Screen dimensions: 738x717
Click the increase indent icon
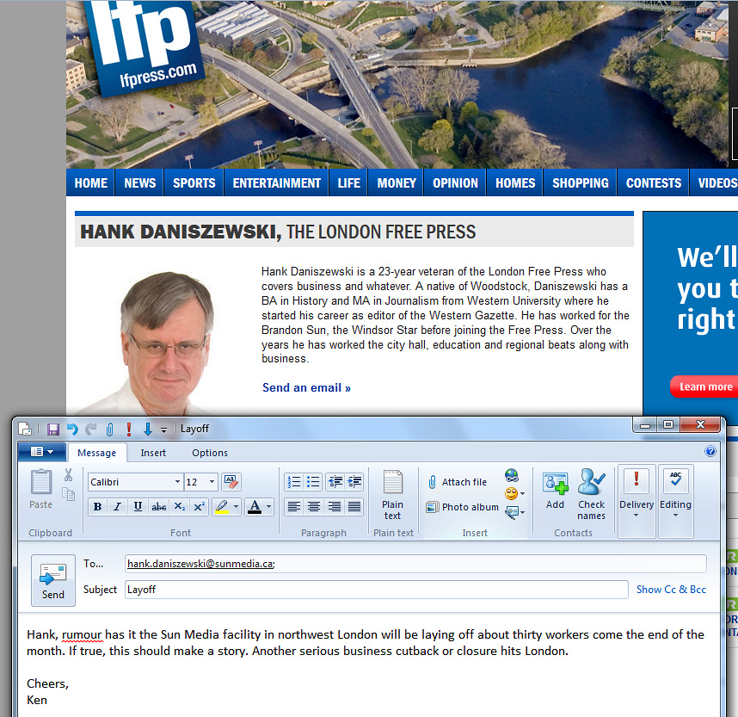pyautogui.click(x=354, y=481)
